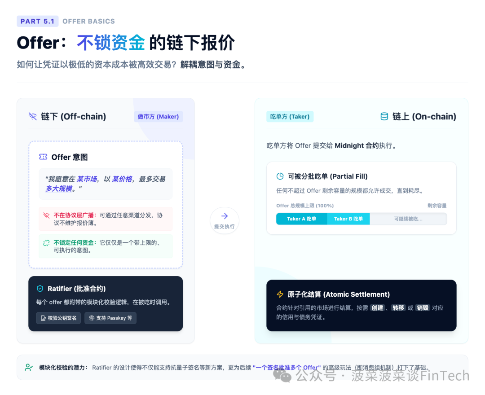
Task: Click the Midnight 合约 bold text
Action: tap(357, 145)
